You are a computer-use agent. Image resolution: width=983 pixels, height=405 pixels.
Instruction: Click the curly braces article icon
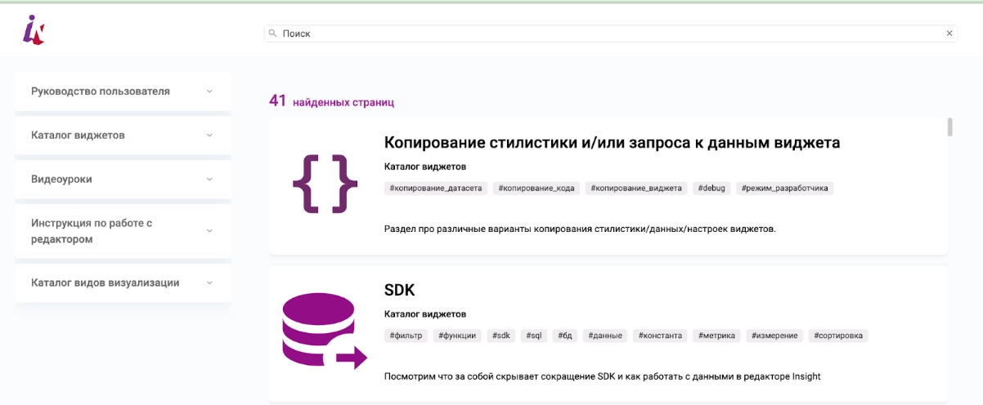(325, 184)
